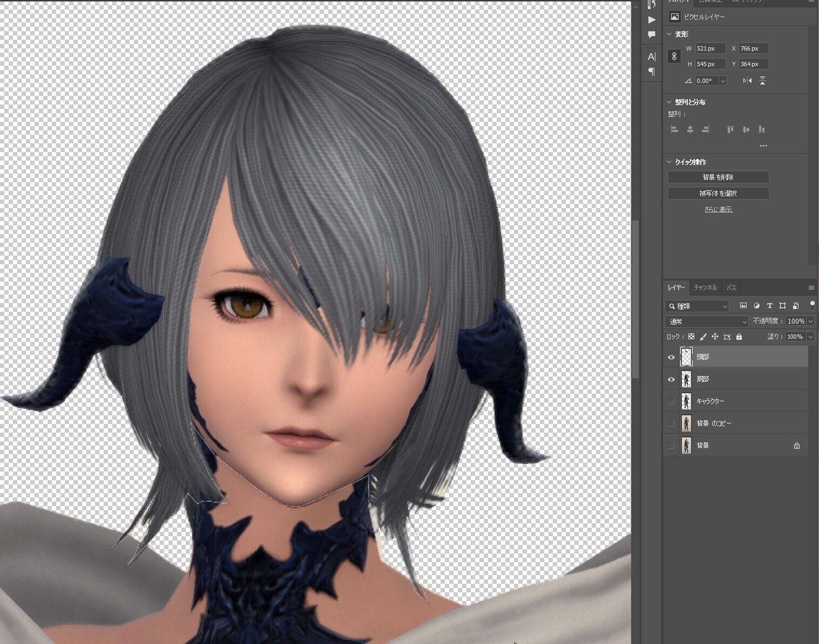
Task: Select the 頭部 layer thumbnail
Action: point(687,357)
